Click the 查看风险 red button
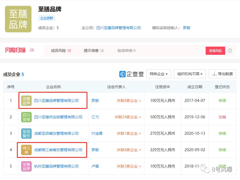 pyautogui.click(x=215, y=51)
